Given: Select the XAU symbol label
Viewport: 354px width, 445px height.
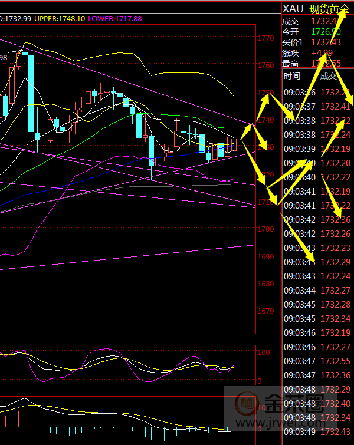Looking at the screenshot, I should pyautogui.click(x=293, y=9).
